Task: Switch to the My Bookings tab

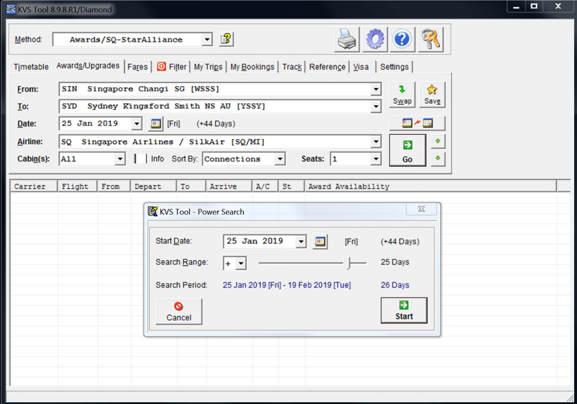Action: coord(253,67)
